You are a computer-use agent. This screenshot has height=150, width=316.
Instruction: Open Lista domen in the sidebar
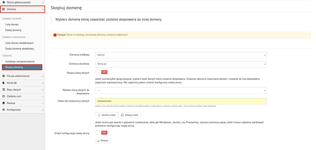[12, 24]
